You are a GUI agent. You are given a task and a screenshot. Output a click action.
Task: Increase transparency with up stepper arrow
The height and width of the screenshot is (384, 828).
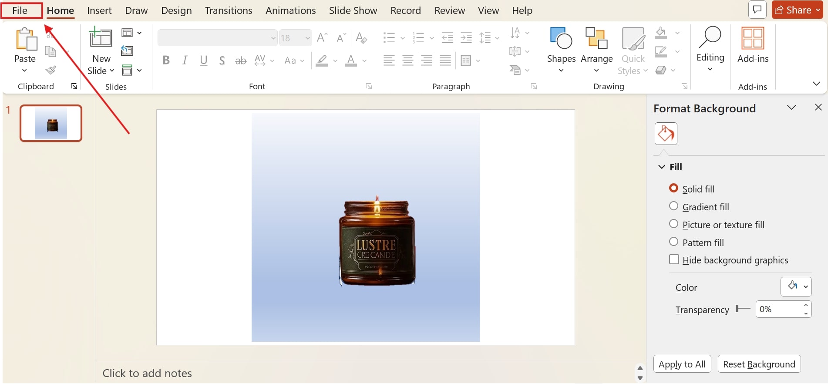click(806, 305)
